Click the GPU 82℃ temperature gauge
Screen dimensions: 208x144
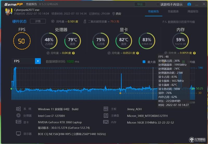(124, 41)
